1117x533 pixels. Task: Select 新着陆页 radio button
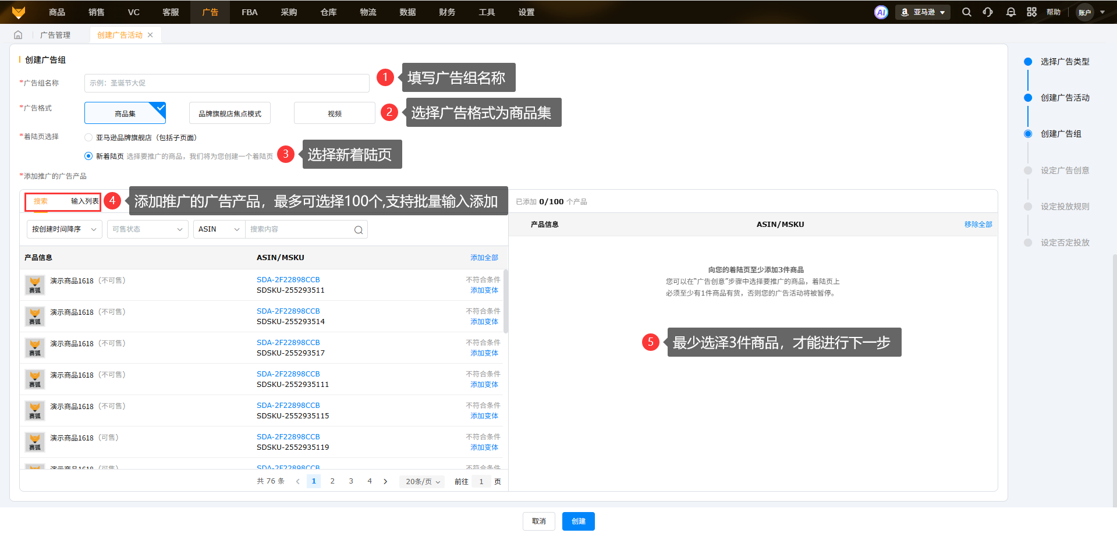88,156
